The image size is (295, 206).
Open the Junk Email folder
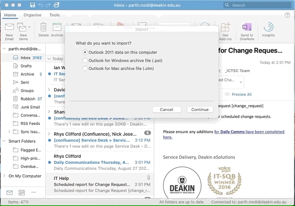(x=24, y=107)
